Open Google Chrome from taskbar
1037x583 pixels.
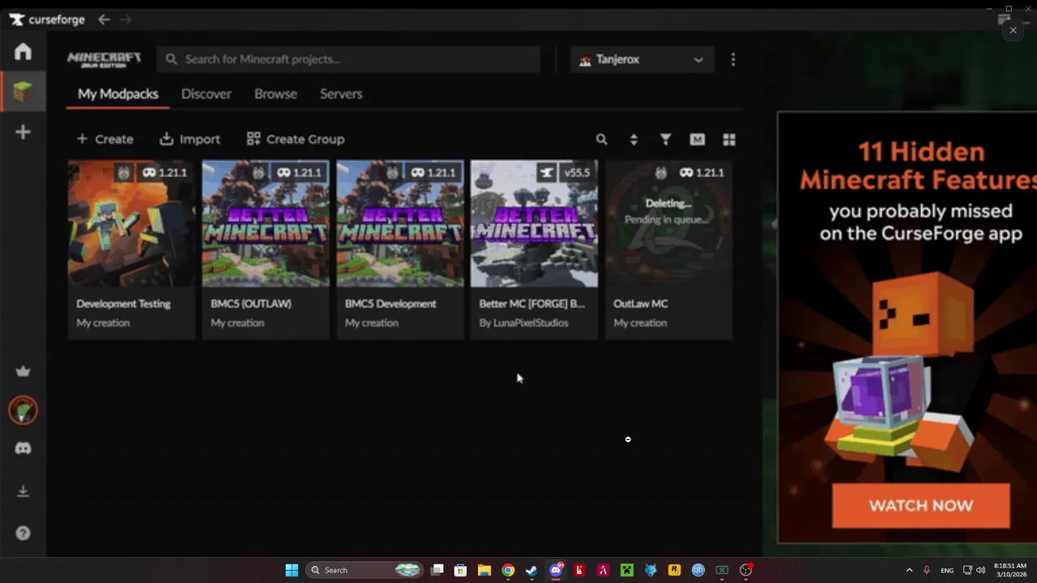[x=508, y=570]
